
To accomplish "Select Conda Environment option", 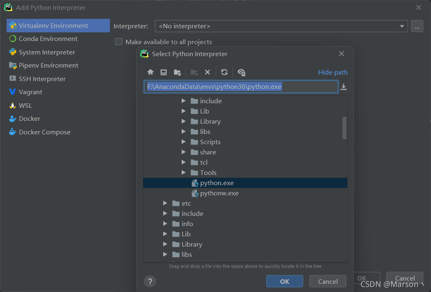I will point(58,38).
